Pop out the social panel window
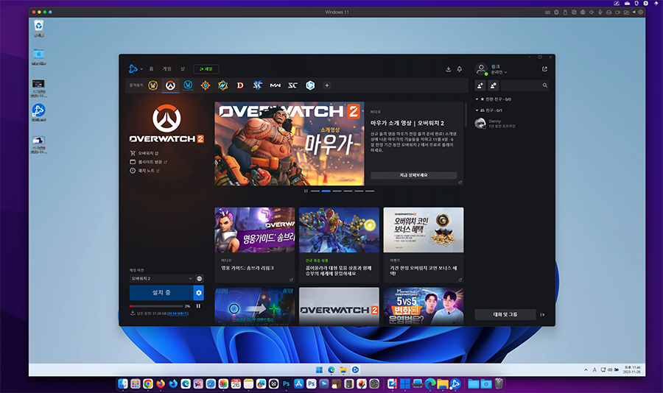Viewport: 663px width, 393px height. tap(544, 69)
